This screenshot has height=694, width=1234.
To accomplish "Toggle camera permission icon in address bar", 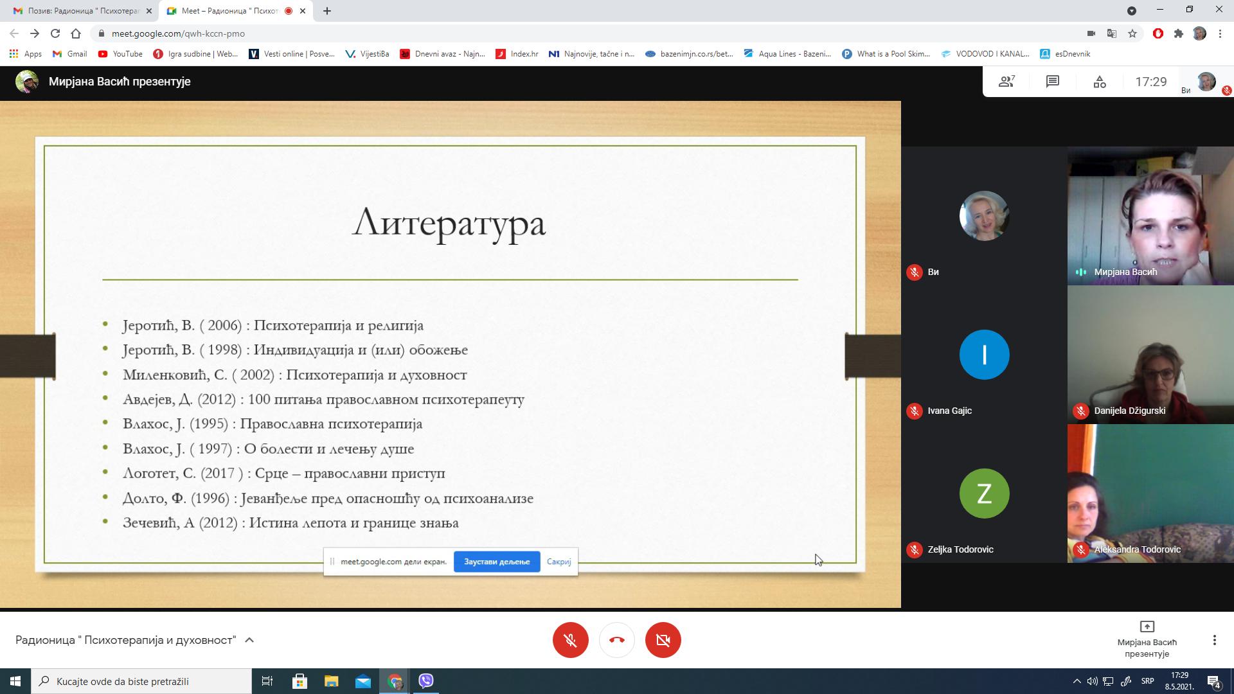I will pos(1091,33).
